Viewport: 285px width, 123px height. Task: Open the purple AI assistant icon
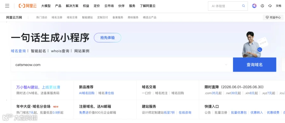(x=254, y=6)
